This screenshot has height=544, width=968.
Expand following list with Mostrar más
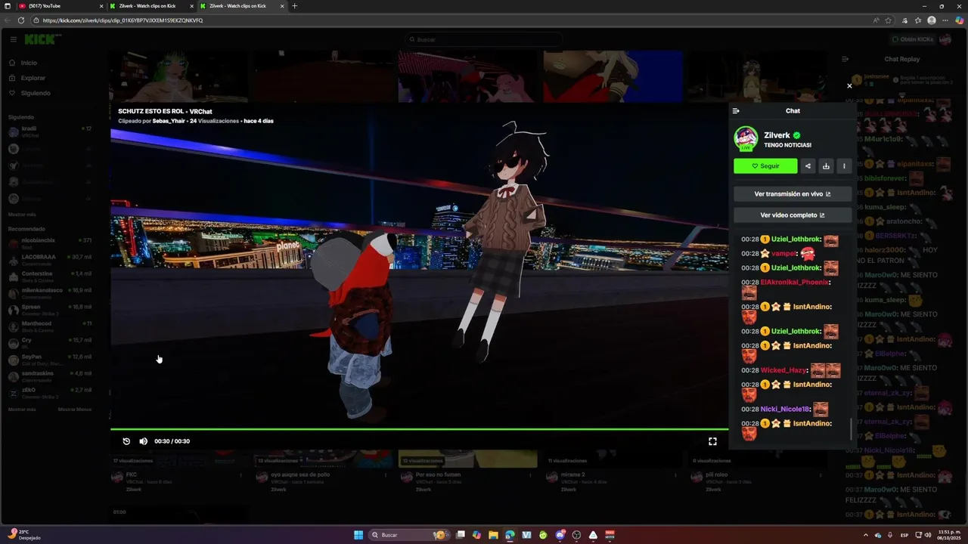coord(22,215)
